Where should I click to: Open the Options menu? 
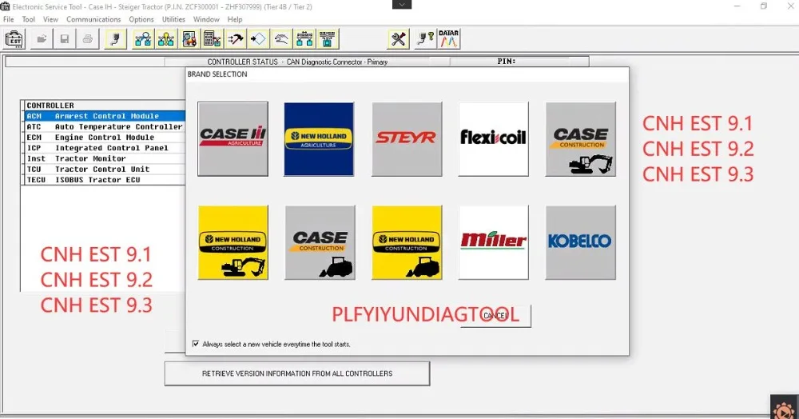click(141, 19)
